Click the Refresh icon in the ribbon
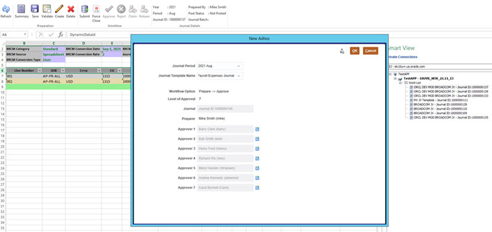Image resolution: width=492 pixels, height=232 pixels. [6, 9]
